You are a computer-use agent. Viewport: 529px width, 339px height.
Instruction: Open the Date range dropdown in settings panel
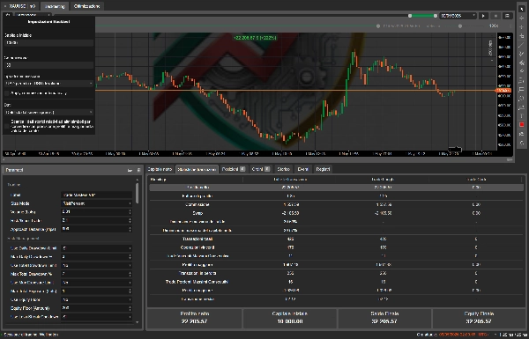tap(48, 112)
